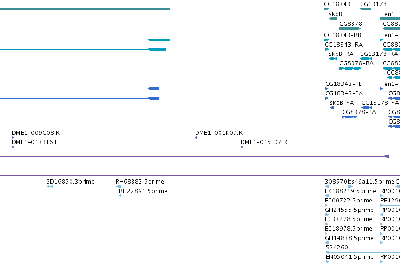Select EST label GH14838.5prime
This screenshot has width=400, height=264.
349,238
